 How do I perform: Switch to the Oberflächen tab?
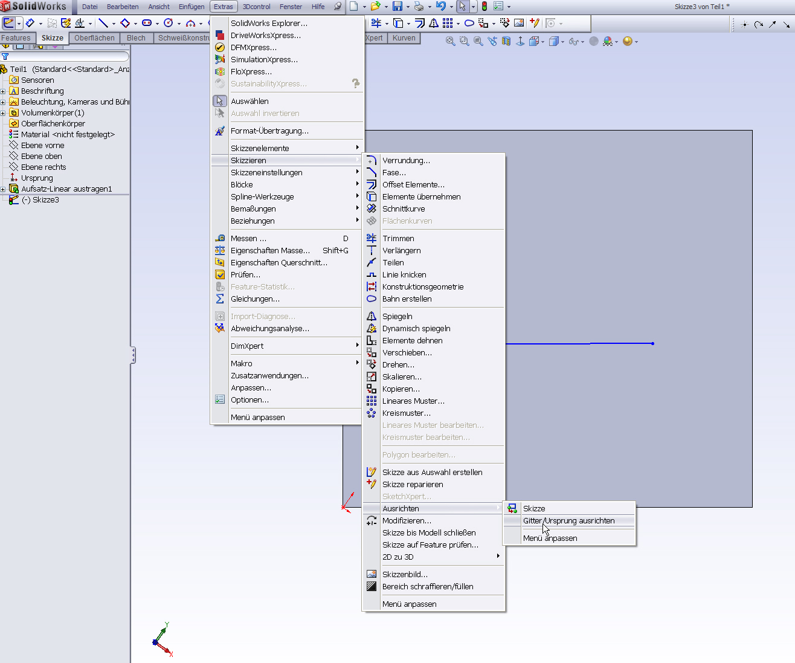[x=94, y=37]
